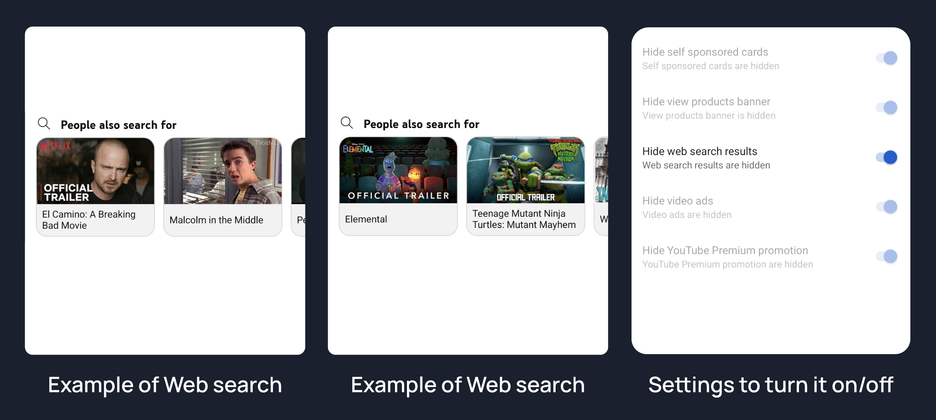Click People also search for heading, left panel
The image size is (936, 420).
118,125
